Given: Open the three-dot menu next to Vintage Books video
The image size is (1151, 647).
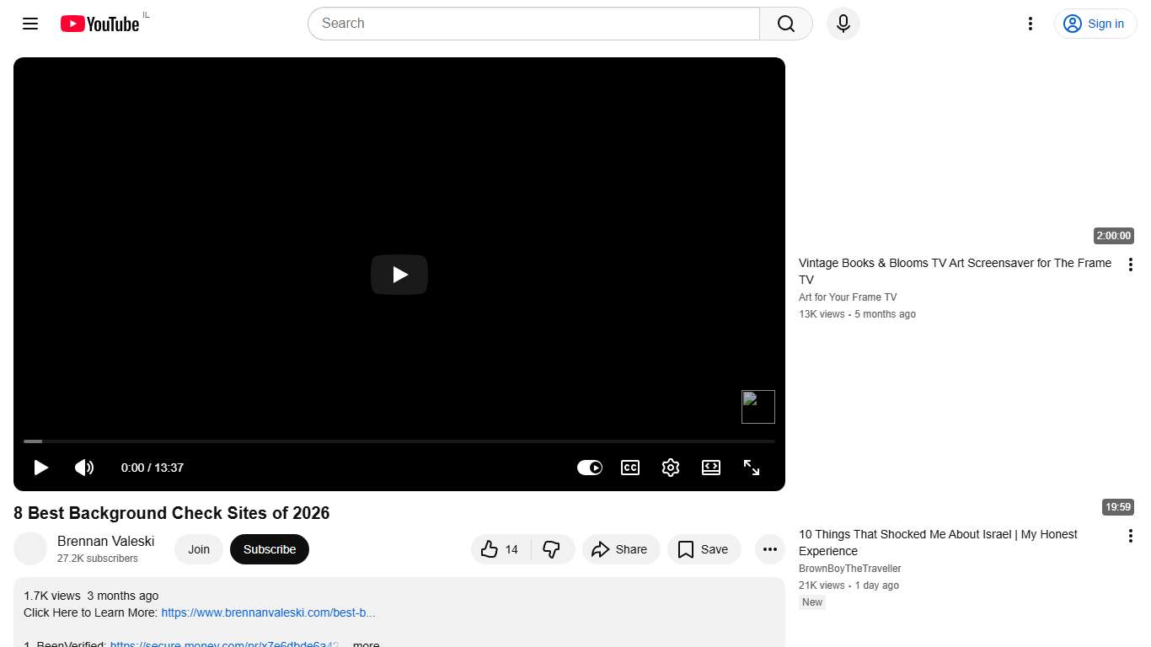Looking at the screenshot, I should click(1131, 264).
